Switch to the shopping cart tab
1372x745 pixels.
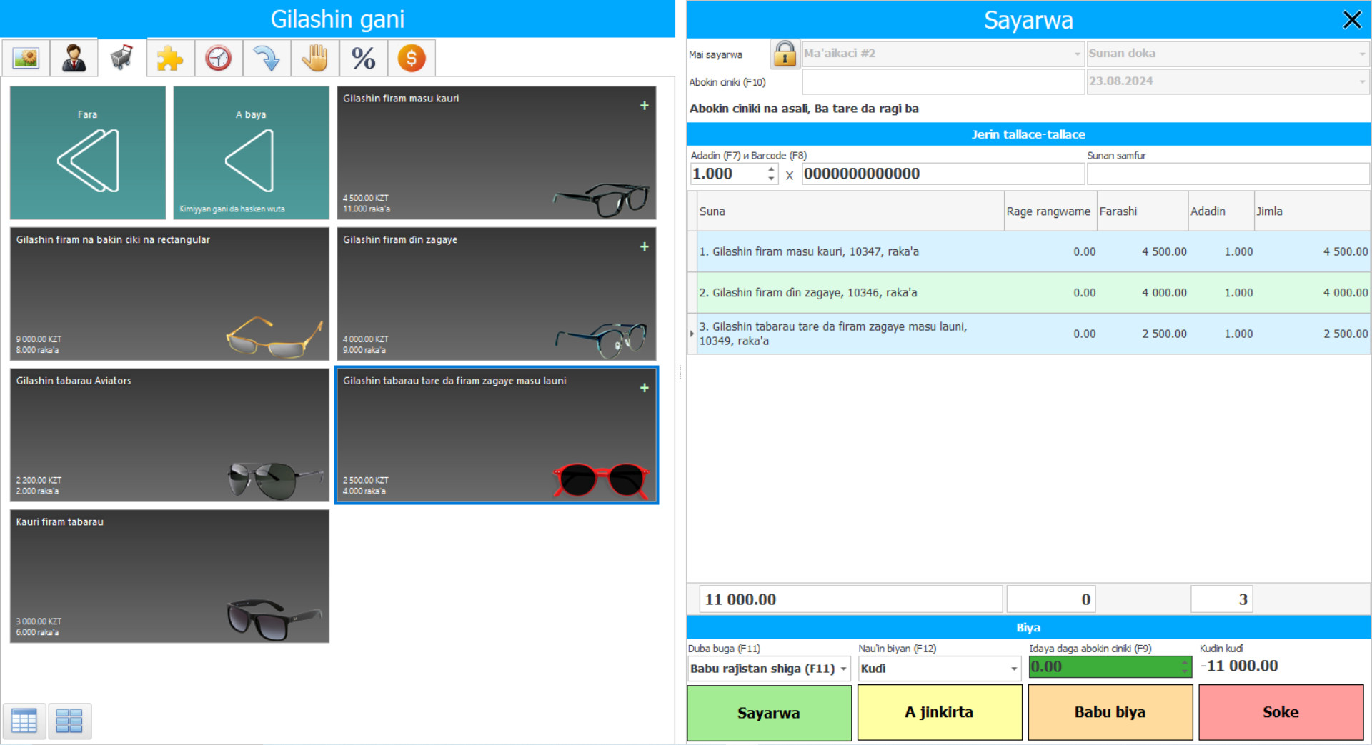(x=121, y=57)
